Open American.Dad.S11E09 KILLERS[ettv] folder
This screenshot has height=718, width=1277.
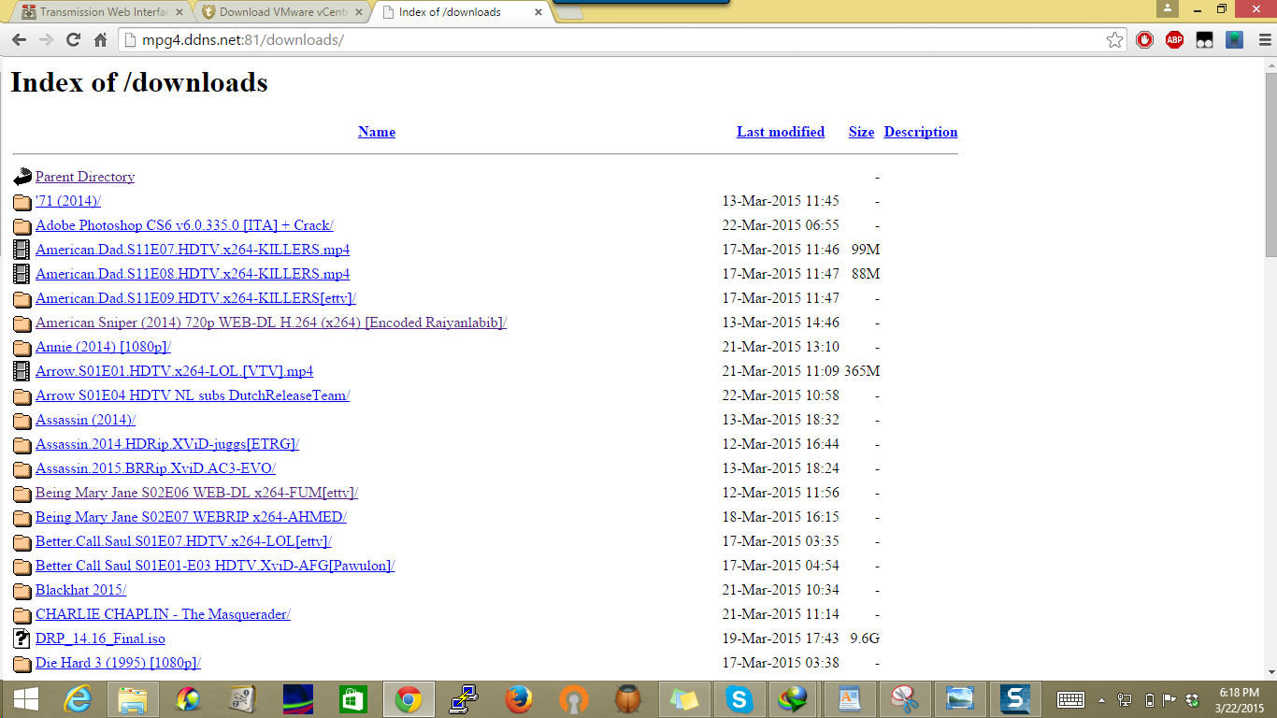click(195, 298)
